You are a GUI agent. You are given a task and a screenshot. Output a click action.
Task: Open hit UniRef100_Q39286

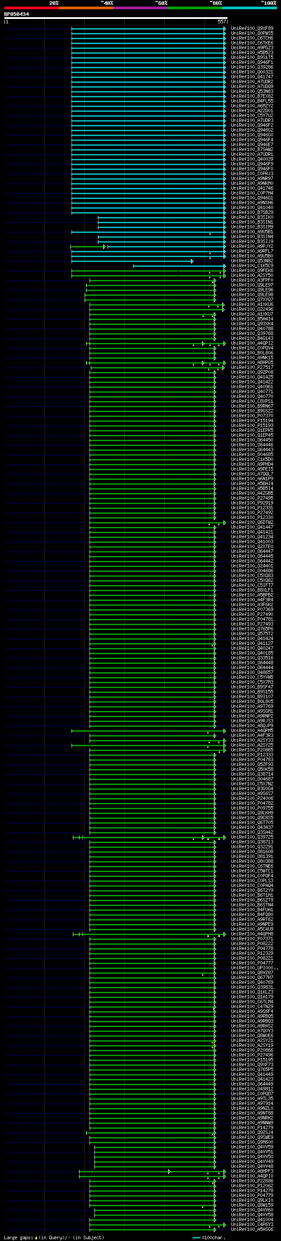point(252,67)
